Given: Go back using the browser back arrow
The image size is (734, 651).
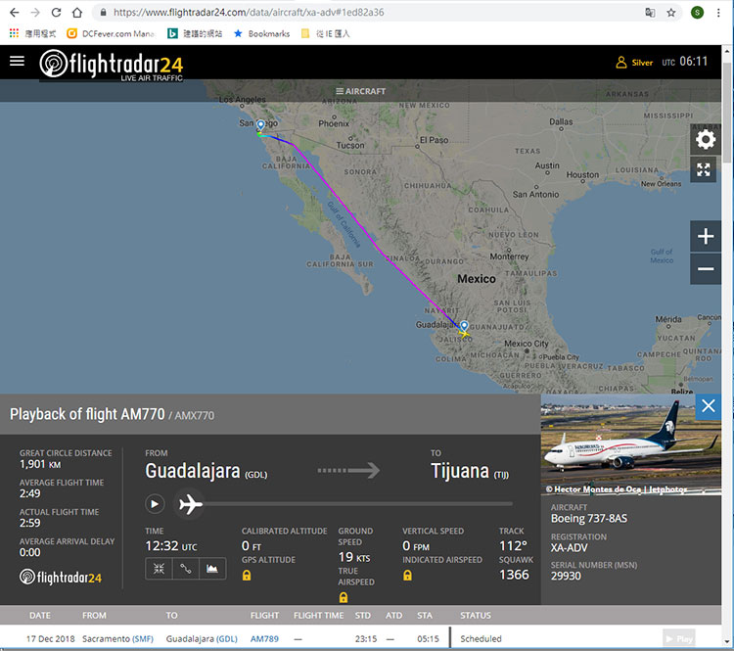Looking at the screenshot, I should point(15,13).
